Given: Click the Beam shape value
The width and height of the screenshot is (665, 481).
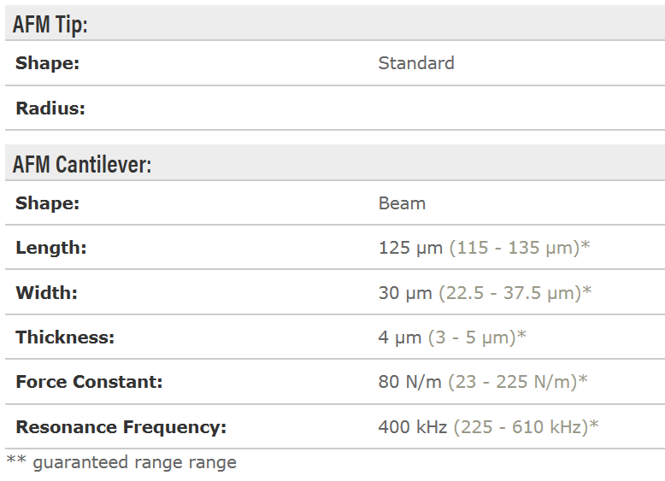Looking at the screenshot, I should (402, 203).
